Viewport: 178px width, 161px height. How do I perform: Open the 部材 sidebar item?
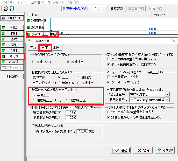(12, 51)
